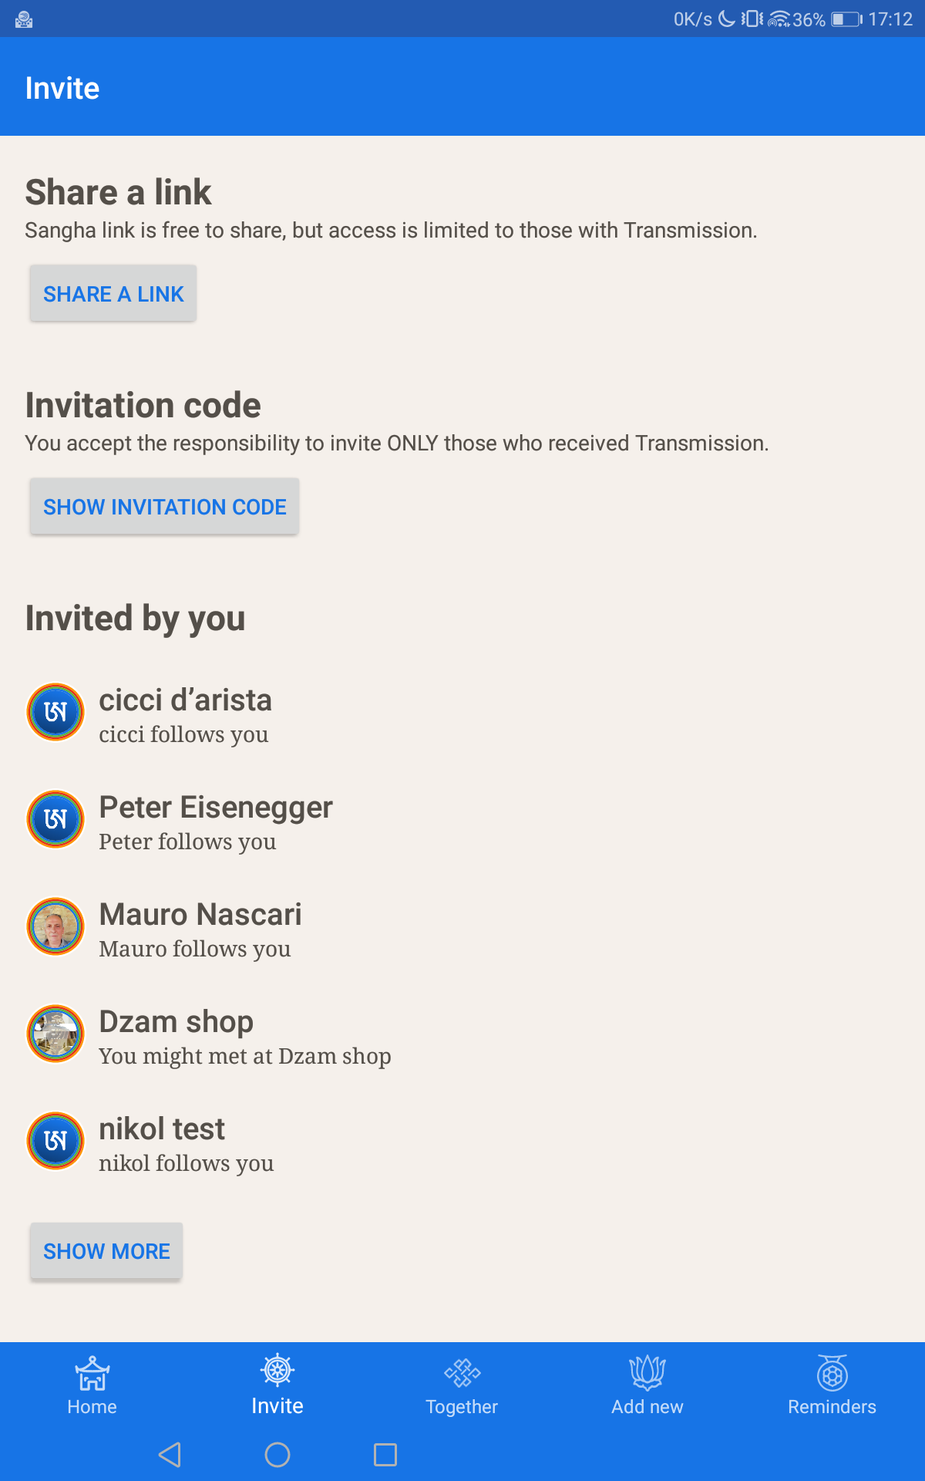The image size is (925, 1481).
Task: Tap the Home pagoda icon
Action: click(92, 1373)
